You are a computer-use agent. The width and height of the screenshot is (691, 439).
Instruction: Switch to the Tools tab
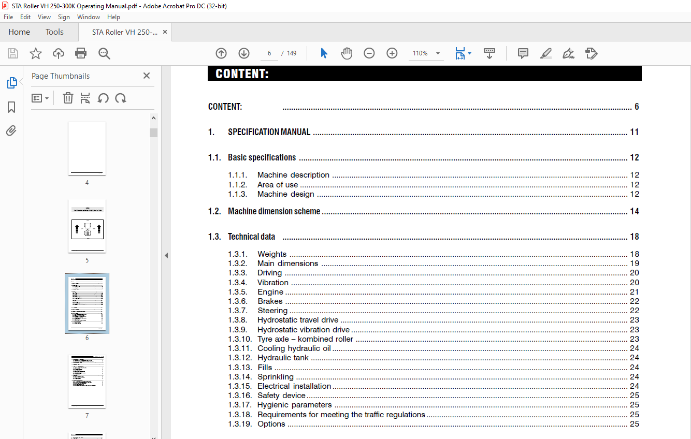tap(54, 32)
